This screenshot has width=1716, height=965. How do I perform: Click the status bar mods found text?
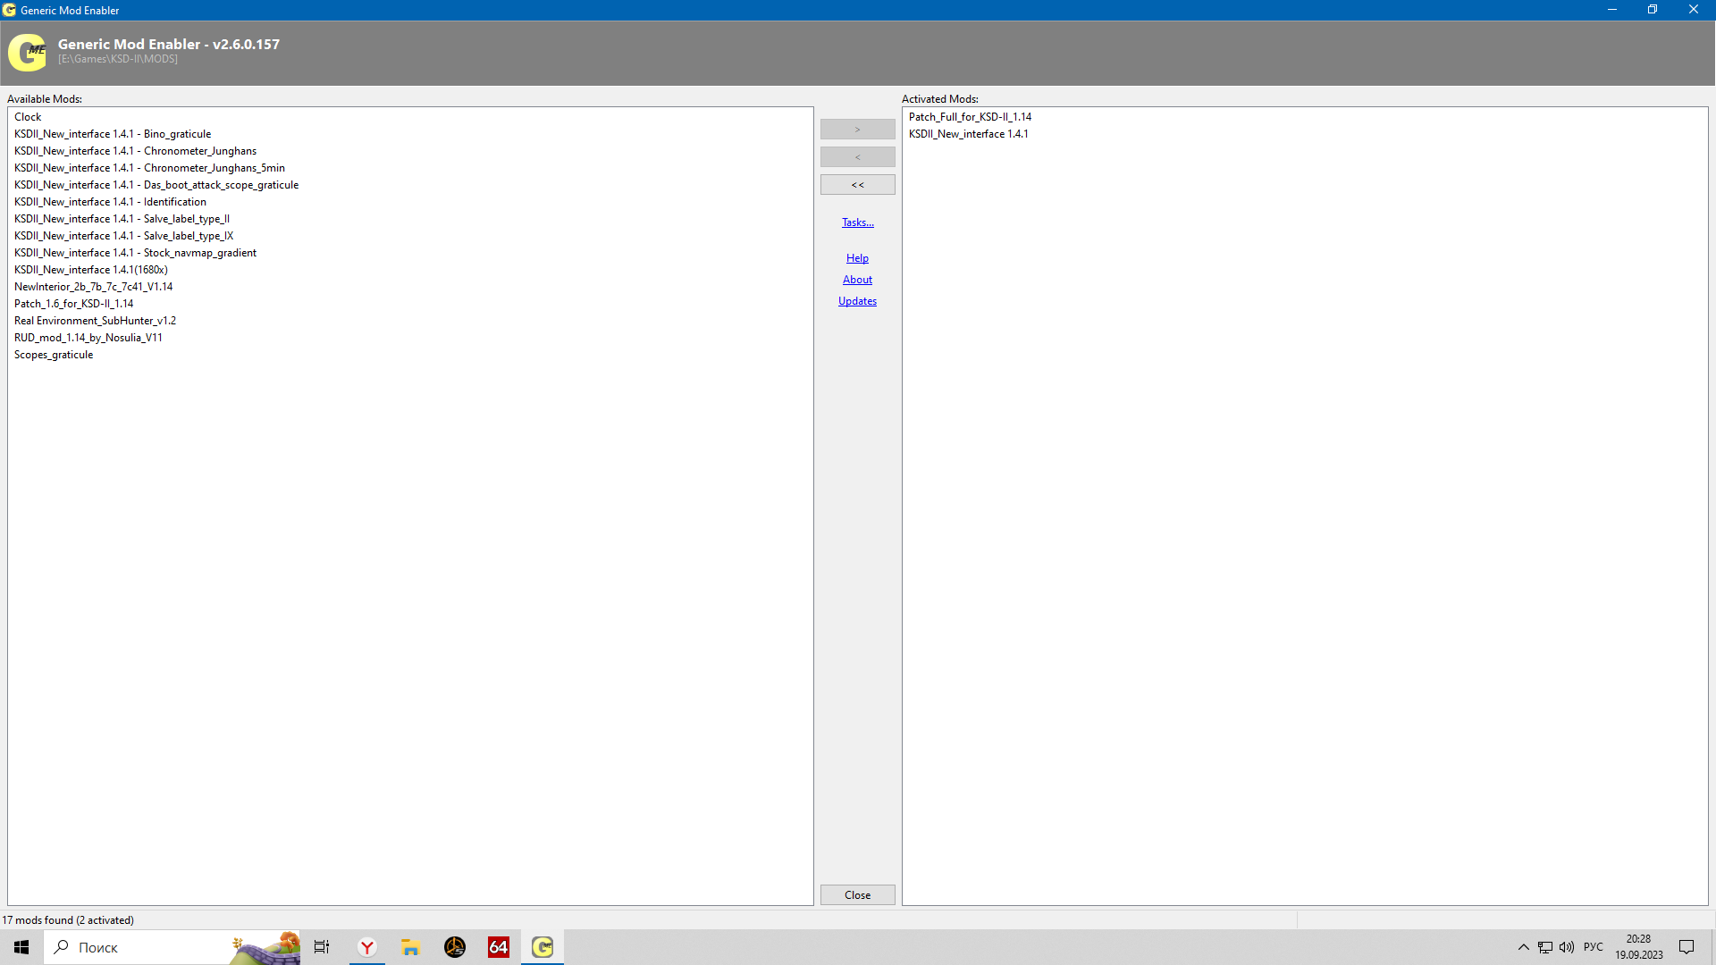pos(68,920)
